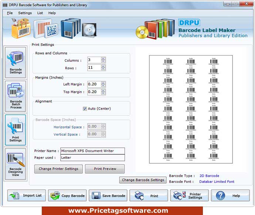The height and width of the screenshot is (215, 255).
Task: Click the Printer Settings button label
Action: point(195,196)
